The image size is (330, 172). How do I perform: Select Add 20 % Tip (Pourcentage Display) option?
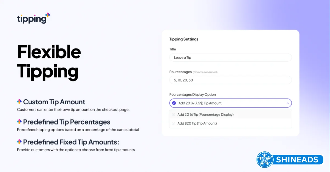point(230,114)
